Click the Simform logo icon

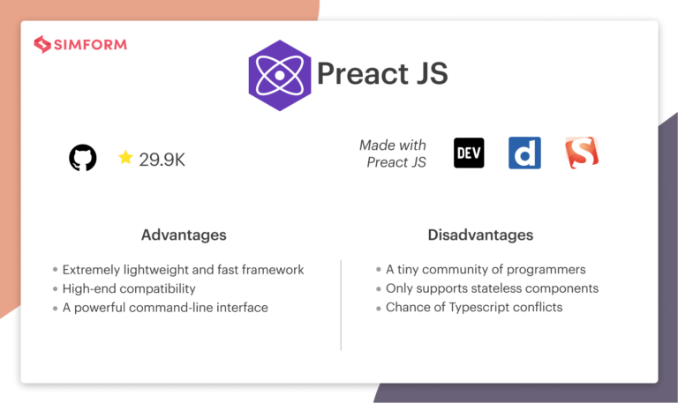[42, 44]
